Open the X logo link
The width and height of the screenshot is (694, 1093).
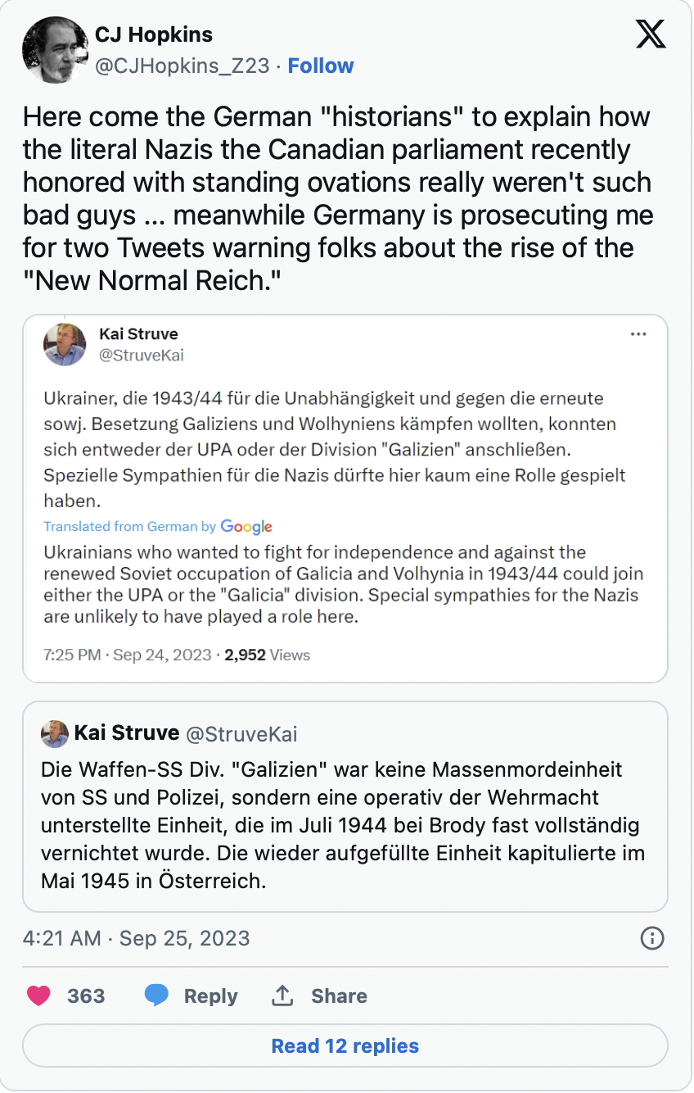[651, 36]
